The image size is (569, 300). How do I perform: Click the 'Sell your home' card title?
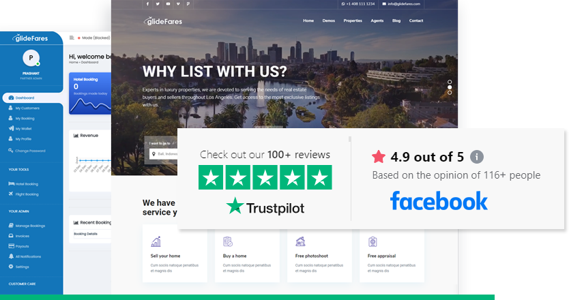pos(165,256)
